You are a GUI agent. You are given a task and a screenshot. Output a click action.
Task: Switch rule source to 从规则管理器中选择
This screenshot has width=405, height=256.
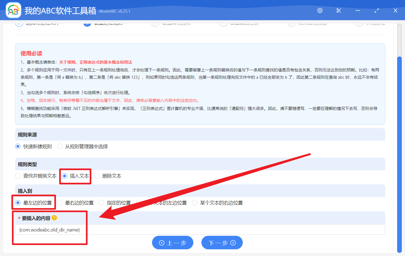click(x=59, y=146)
